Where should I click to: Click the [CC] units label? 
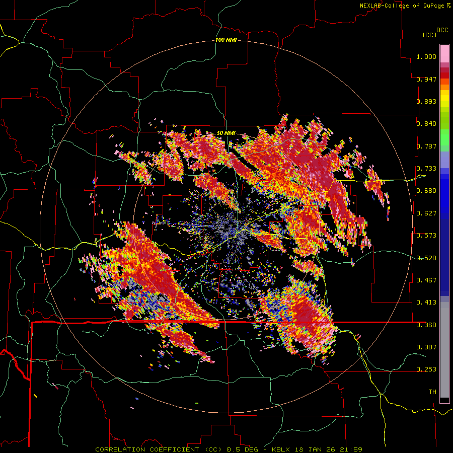429,35
